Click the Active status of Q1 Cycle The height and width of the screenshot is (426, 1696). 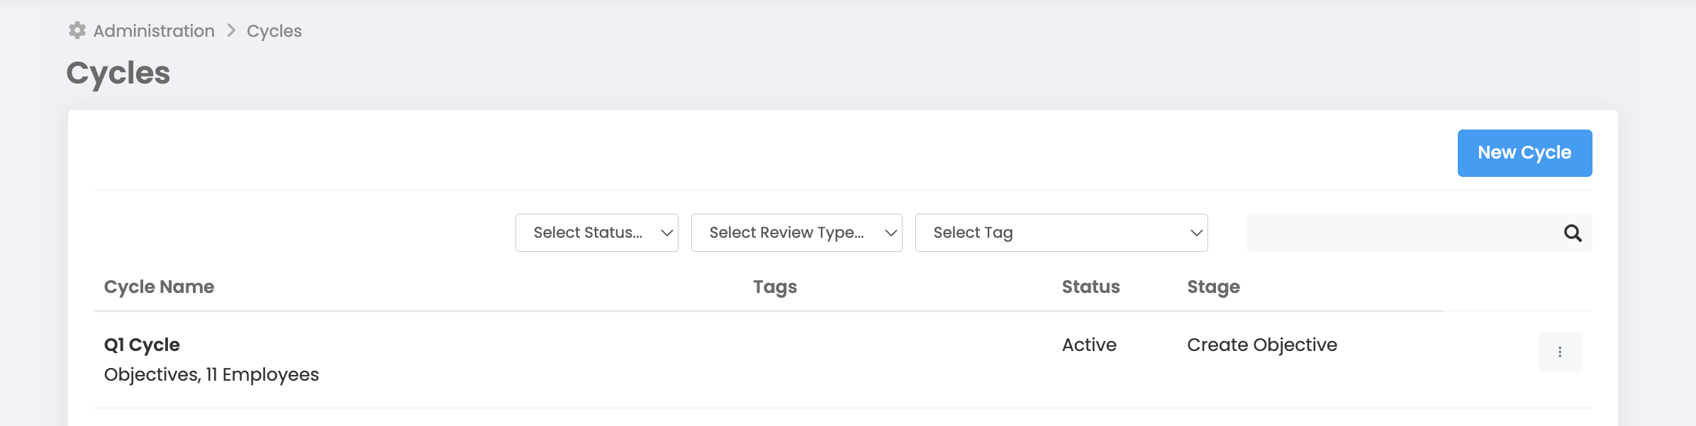click(x=1089, y=345)
